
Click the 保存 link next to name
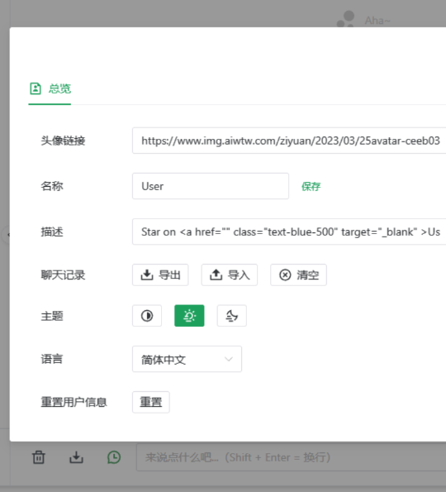[x=311, y=186]
